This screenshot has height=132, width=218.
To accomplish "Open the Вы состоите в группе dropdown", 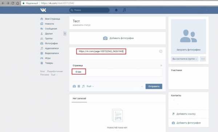I will pyautogui.click(x=185, y=59).
